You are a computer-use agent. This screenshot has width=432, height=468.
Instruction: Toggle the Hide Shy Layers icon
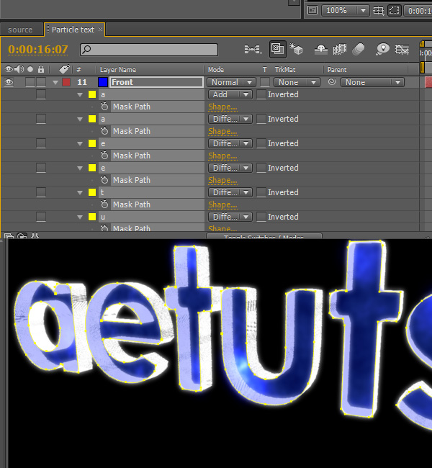click(321, 50)
